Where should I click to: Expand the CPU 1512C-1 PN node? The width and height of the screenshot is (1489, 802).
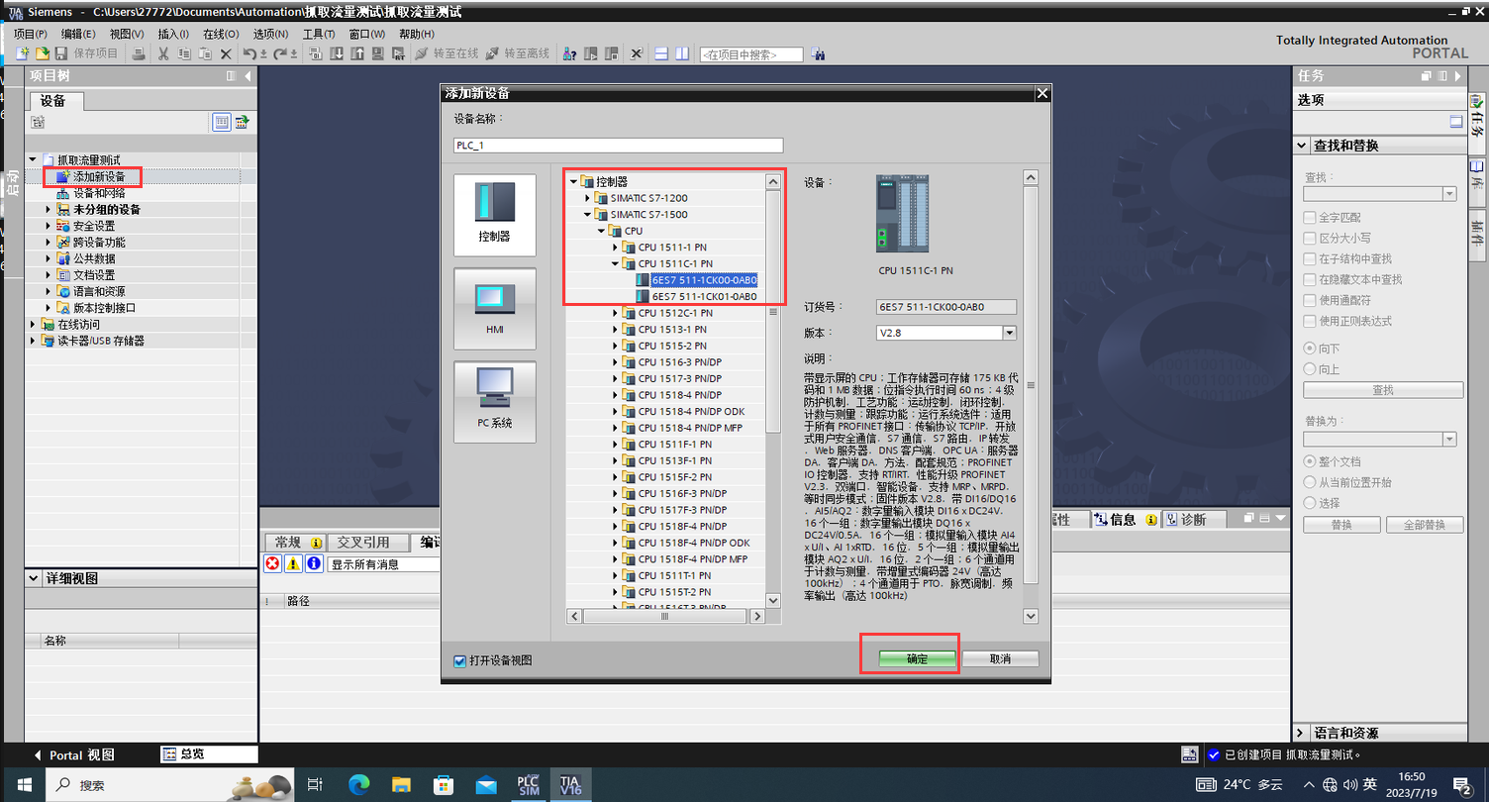click(x=615, y=313)
